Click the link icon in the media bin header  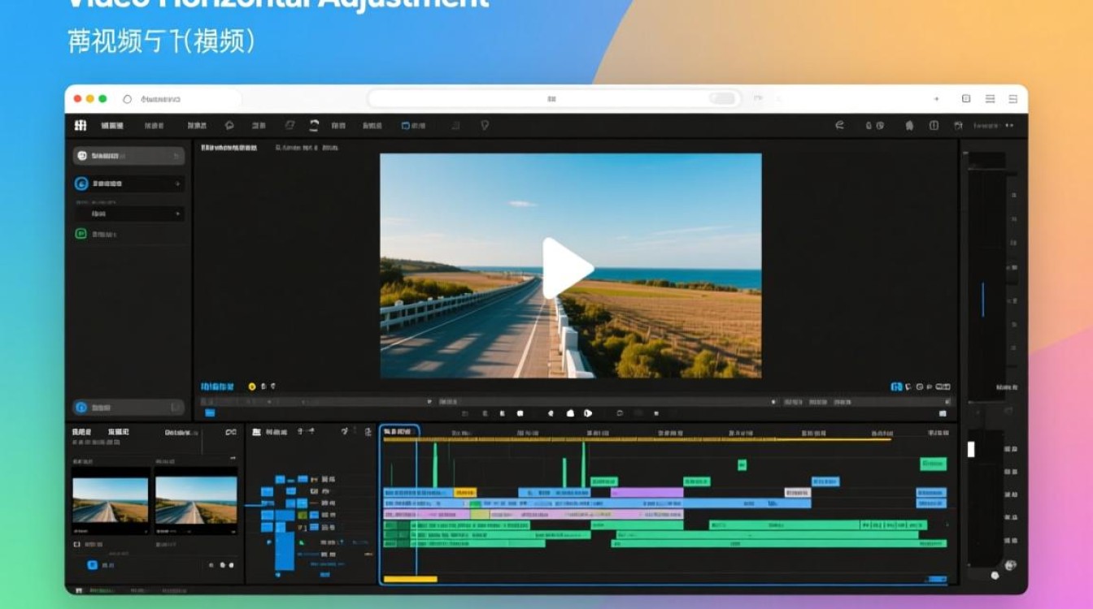click(x=231, y=433)
